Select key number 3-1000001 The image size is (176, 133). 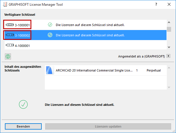click(x=22, y=25)
